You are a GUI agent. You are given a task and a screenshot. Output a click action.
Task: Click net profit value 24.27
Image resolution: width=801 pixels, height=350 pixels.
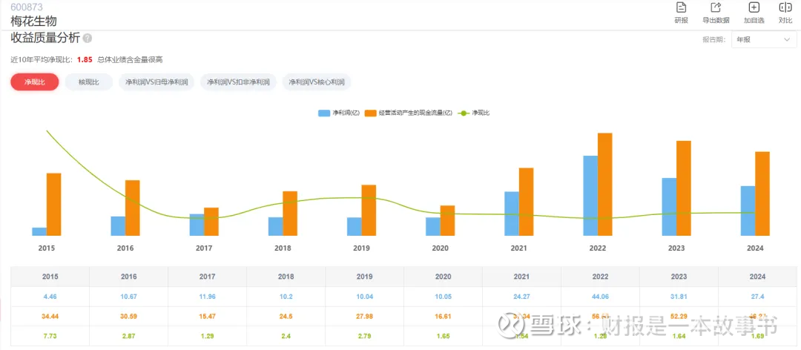[522, 297]
